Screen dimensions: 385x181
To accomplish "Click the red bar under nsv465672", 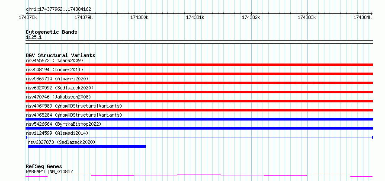I will pyautogui.click(x=199, y=65).
